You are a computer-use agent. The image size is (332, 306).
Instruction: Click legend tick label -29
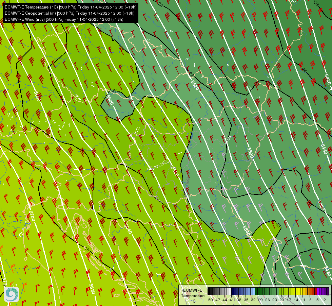[259, 300]
